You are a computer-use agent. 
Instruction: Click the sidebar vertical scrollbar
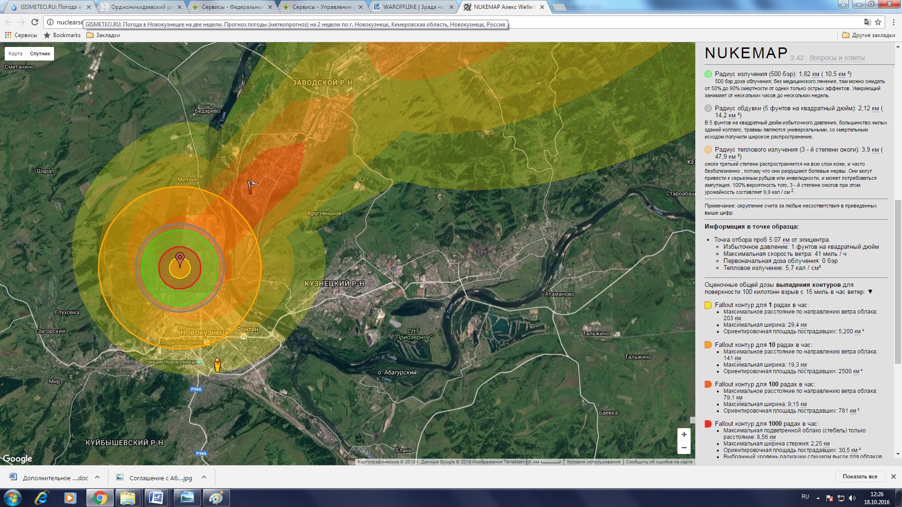(x=898, y=282)
